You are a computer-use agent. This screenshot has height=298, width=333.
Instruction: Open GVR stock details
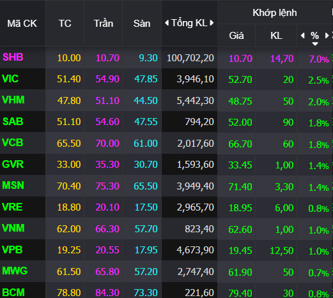point(13,164)
